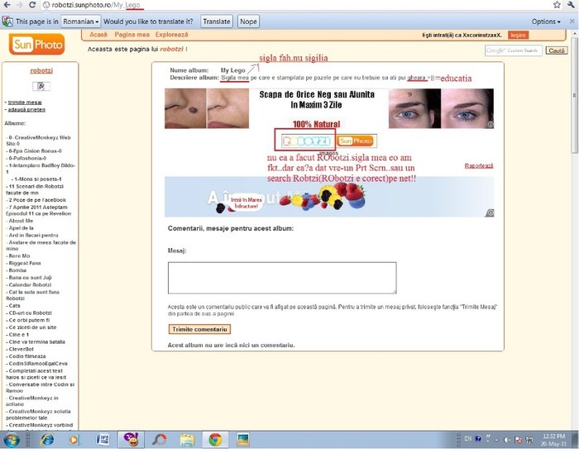
Task: Click the Google custom search field
Action: (x=514, y=51)
